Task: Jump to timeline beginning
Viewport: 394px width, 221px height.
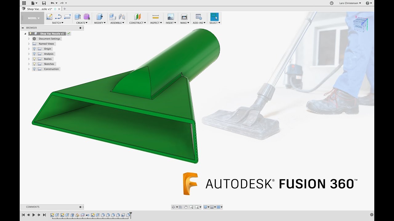Action: point(23,215)
